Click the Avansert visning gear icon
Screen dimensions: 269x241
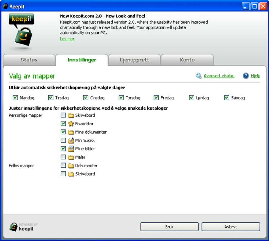(198, 76)
